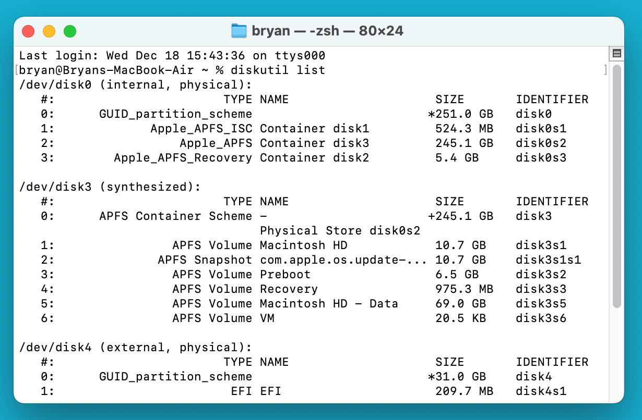Screen dimensions: 642x420
Task: Click the "/dev/disk0 (internal, physical):" line
Action: [136, 84]
